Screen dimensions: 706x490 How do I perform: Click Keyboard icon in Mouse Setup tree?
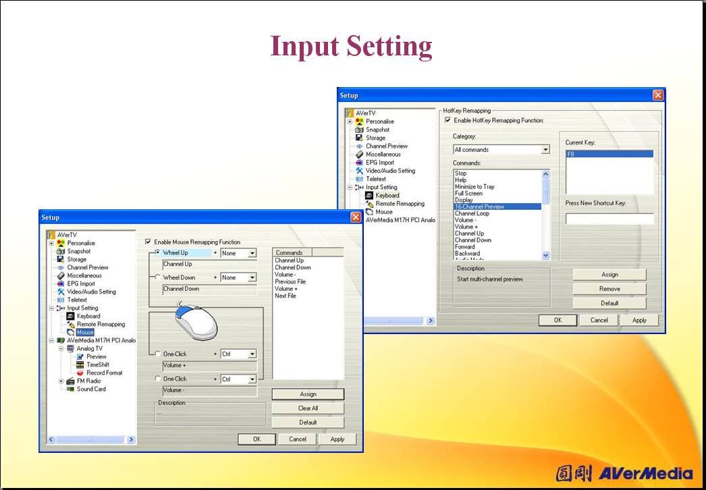[x=70, y=316]
